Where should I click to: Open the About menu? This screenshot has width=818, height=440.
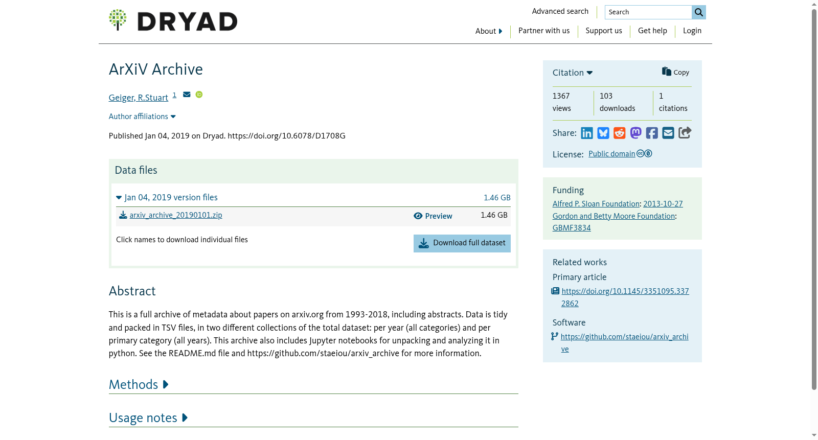(x=489, y=31)
